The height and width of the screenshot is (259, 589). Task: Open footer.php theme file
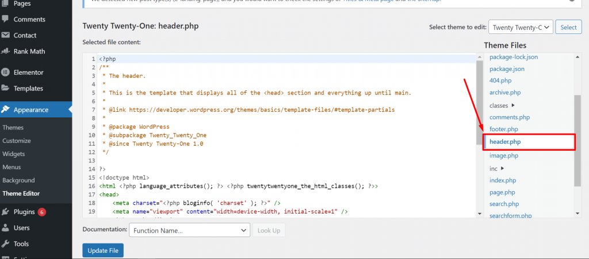pyautogui.click(x=504, y=129)
